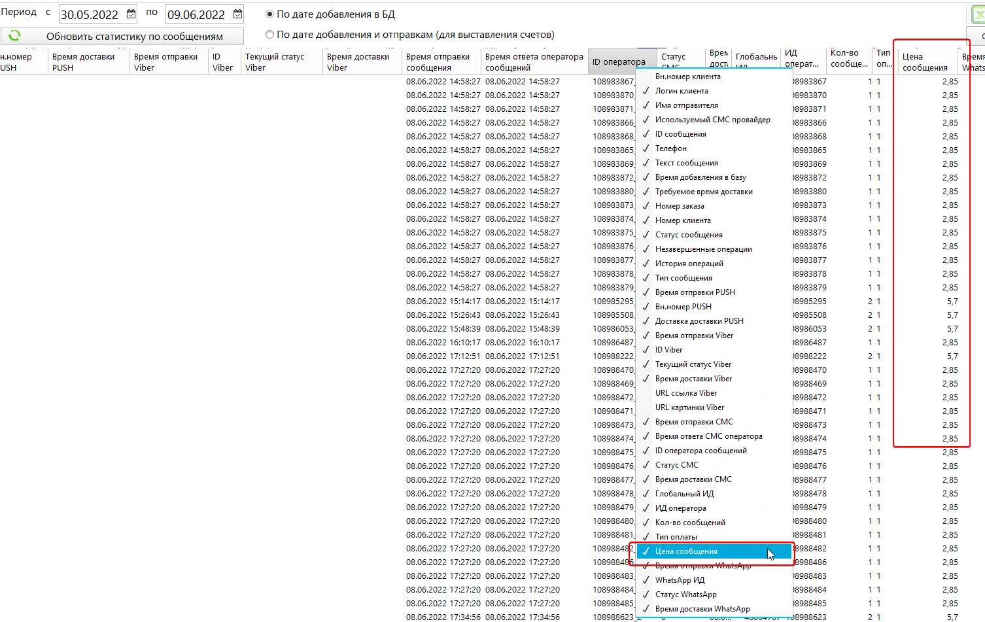
Task: Open the end date calendar picker
Action: point(237,14)
